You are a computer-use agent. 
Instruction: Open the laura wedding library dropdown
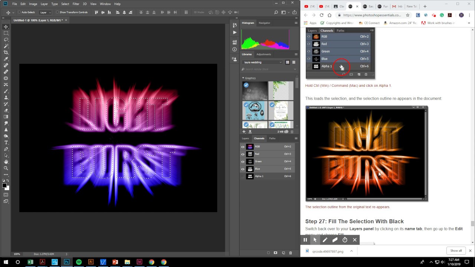(x=262, y=62)
